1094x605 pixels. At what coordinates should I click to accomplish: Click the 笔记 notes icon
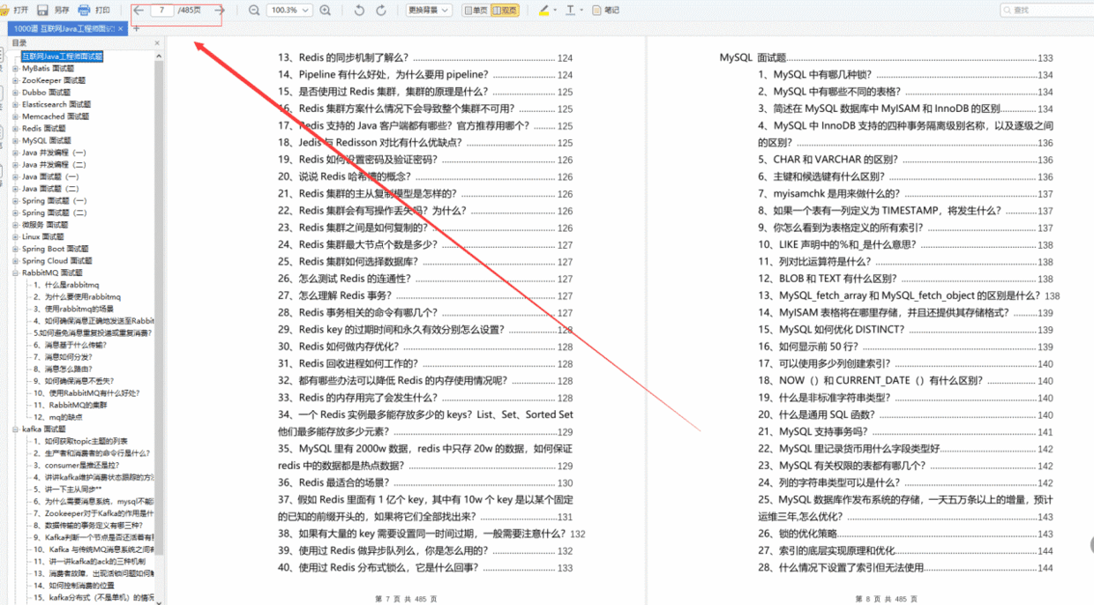[597, 10]
